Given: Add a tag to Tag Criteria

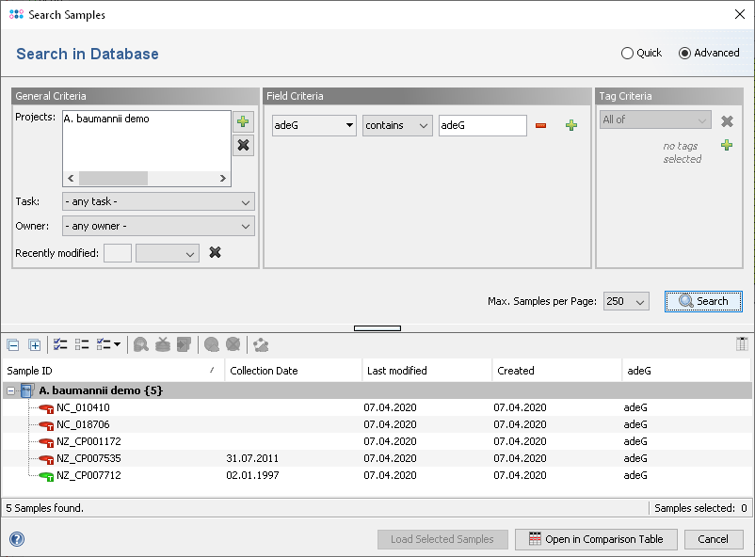Looking at the screenshot, I should tap(726, 145).
